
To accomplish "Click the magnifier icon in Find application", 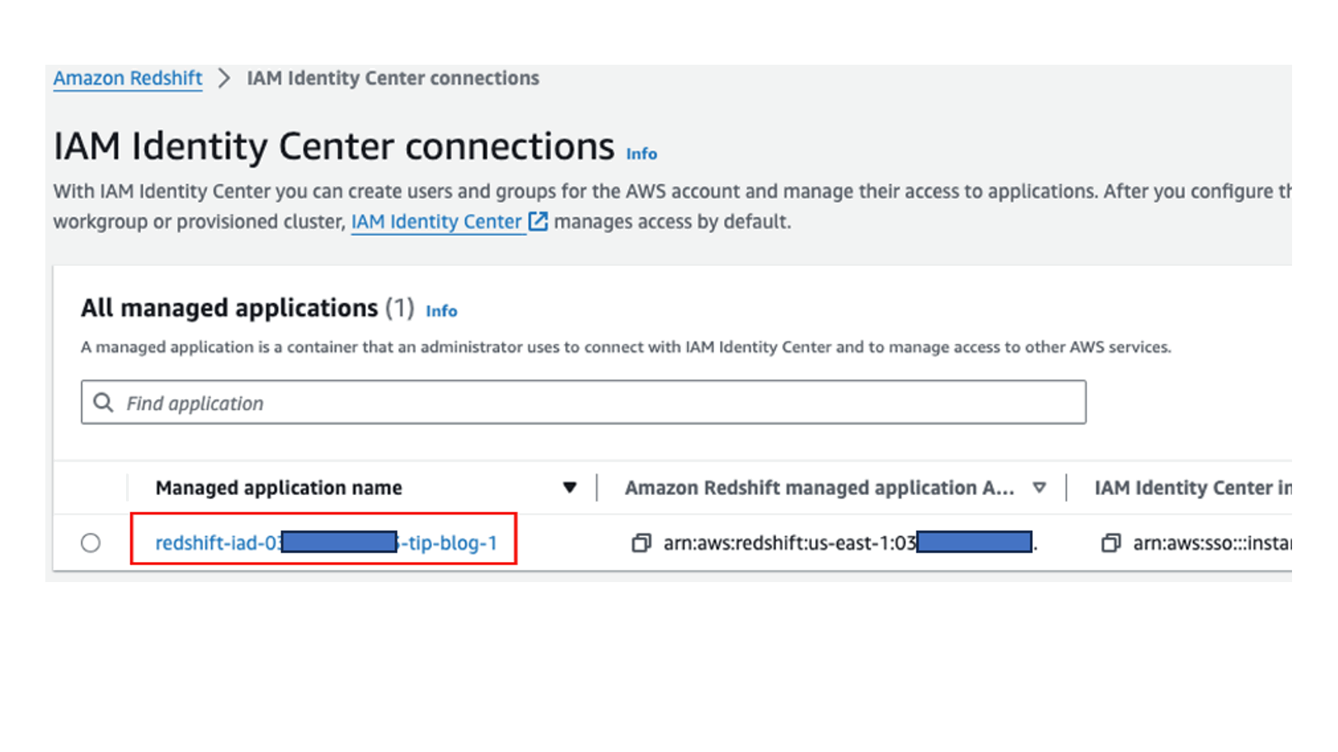I will point(104,402).
